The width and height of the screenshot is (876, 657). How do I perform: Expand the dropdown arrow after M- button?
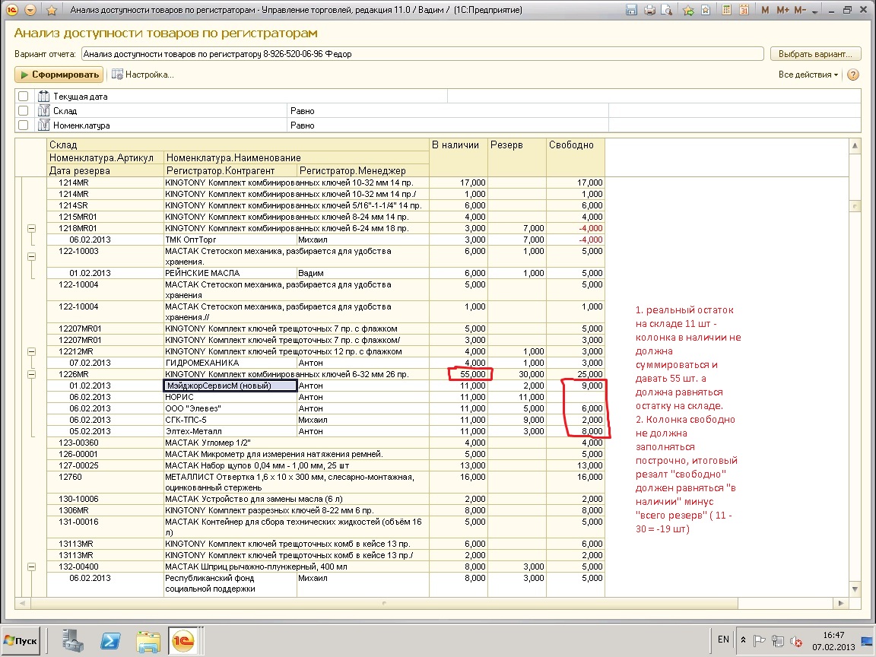(814, 11)
